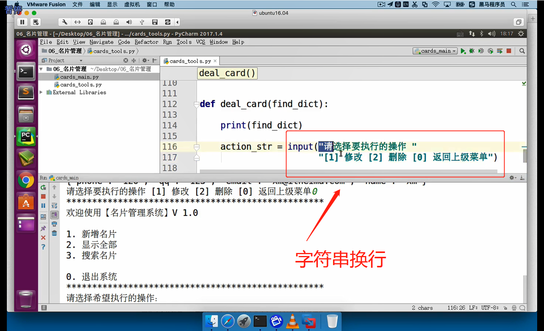
Task: Open cards_main.py in the project tree
Action: tap(79, 77)
